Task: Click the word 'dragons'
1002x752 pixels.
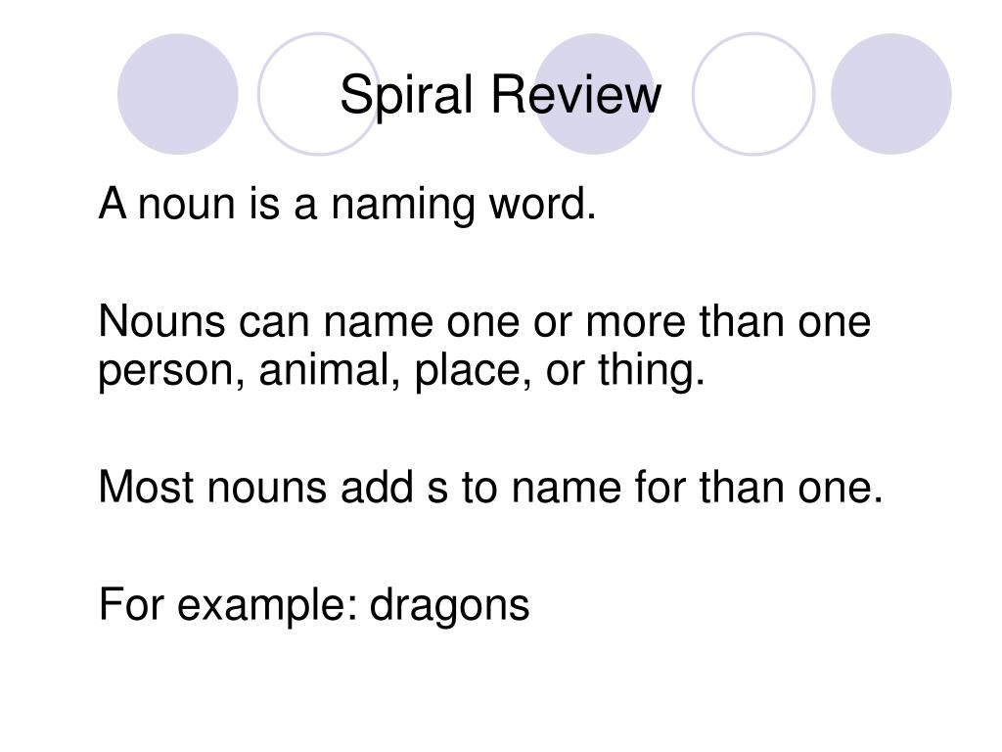Action: pyautogui.click(x=450, y=605)
